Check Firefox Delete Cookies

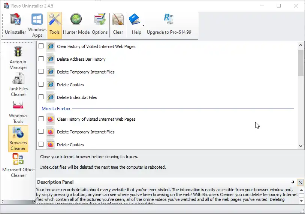(x=41, y=144)
